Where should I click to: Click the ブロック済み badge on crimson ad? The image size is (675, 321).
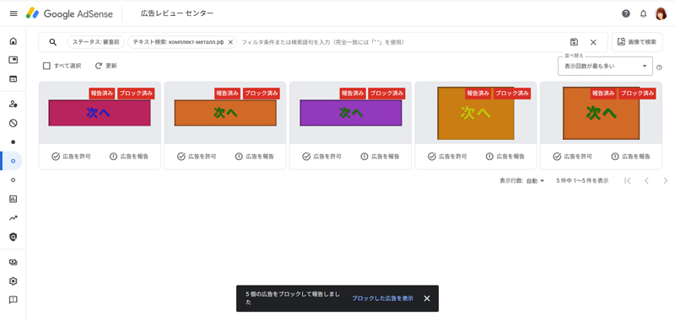[136, 94]
